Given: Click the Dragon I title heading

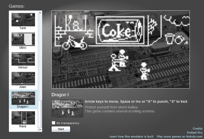Looking at the screenshot, I should pyautogui.click(x=60, y=95).
